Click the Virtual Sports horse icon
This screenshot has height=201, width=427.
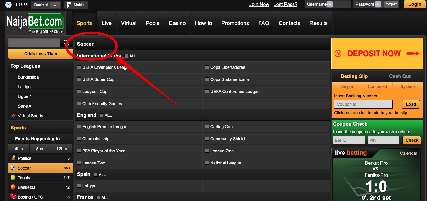[14, 116]
